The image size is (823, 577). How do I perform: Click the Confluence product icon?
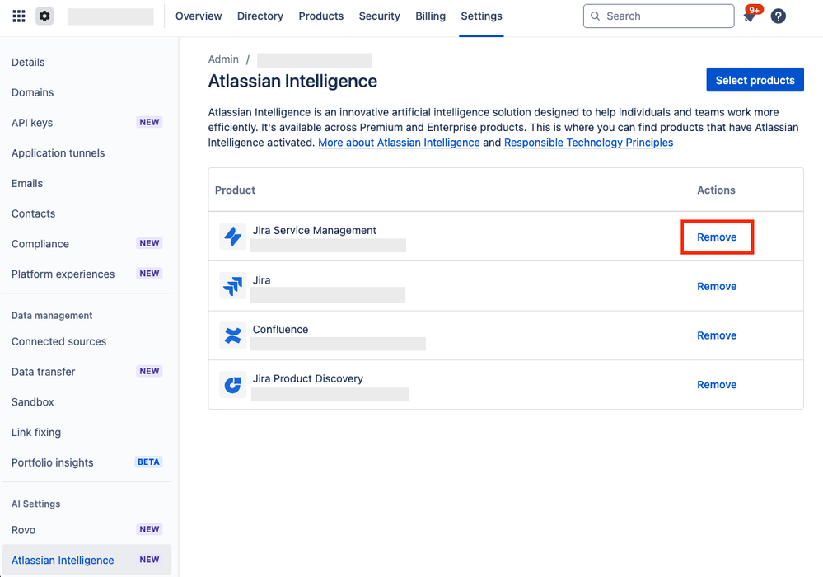pos(232,335)
